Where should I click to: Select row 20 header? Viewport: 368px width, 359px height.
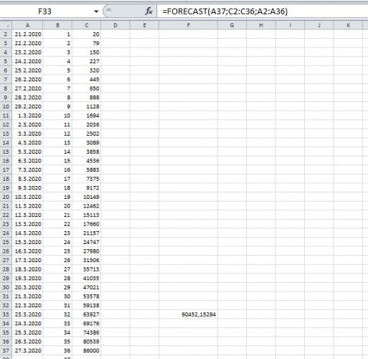(x=6, y=197)
